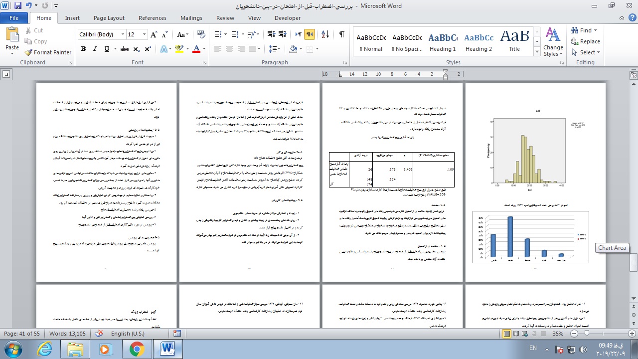Toggle show/hide paragraph marks
Viewport: 638px width, 359px height.
click(x=341, y=34)
